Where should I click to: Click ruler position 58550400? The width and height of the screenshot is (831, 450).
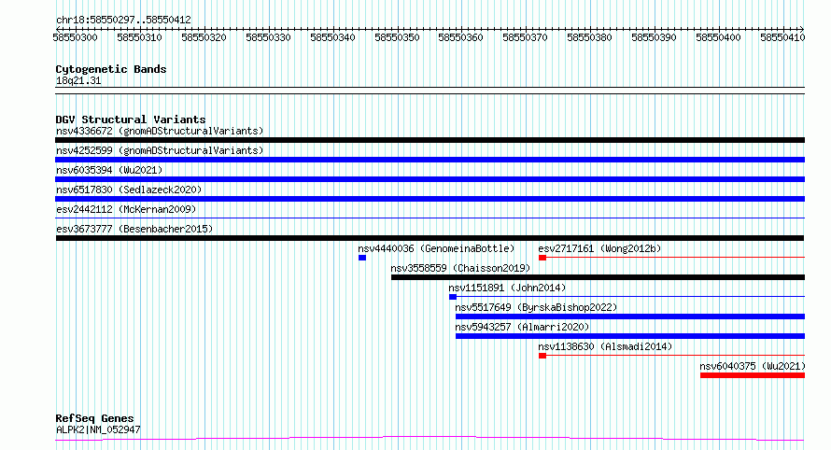718,37
